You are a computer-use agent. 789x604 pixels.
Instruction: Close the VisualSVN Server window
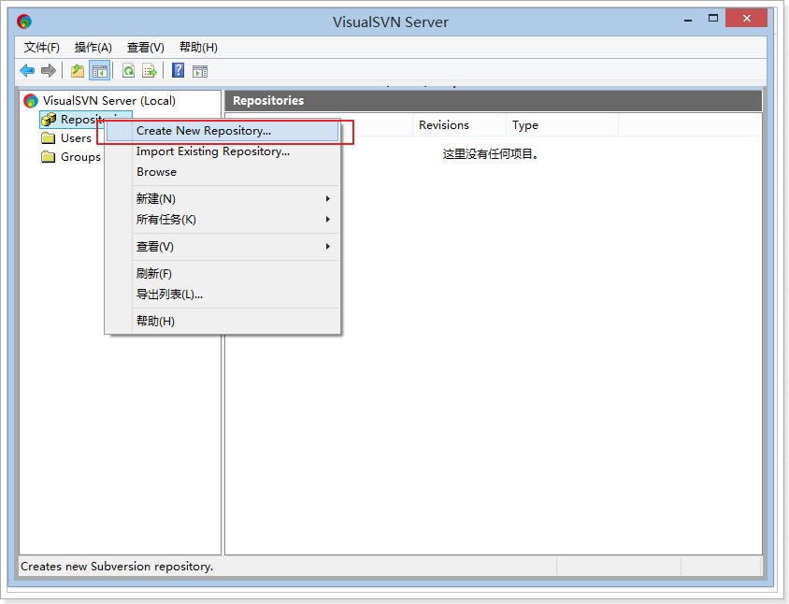pos(747,19)
